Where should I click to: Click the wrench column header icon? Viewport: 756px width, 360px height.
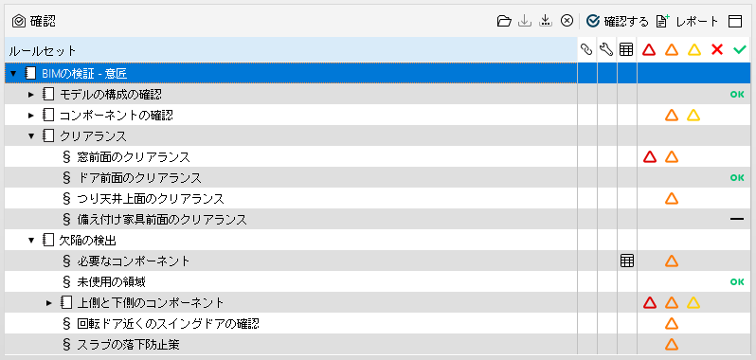606,49
